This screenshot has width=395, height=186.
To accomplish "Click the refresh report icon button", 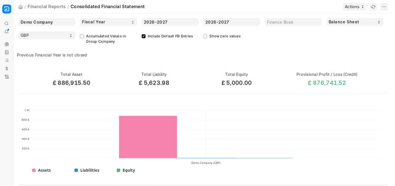I will (373, 7).
